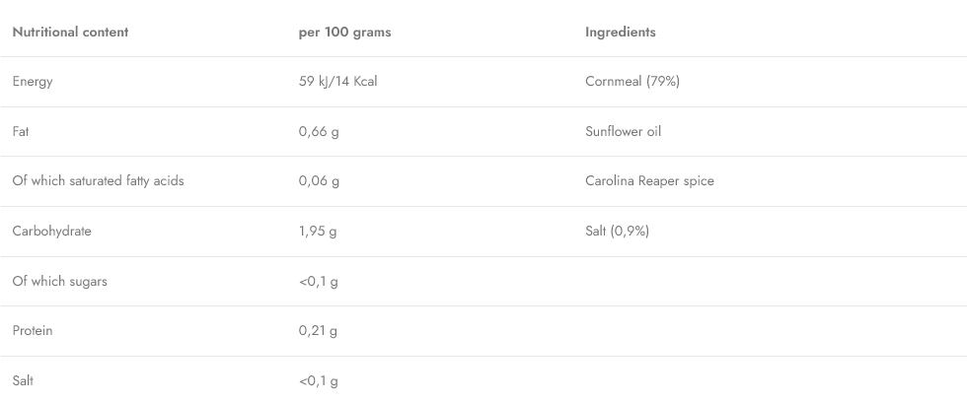The height and width of the screenshot is (403, 967).
Task: Click the '0,66 g' fat value
Action: click(x=319, y=131)
